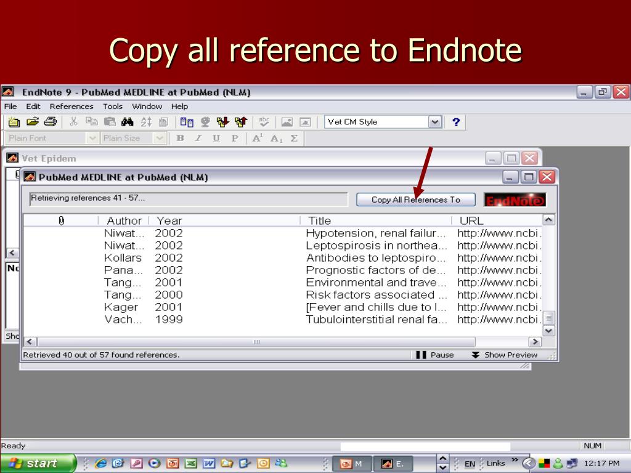The image size is (631, 473).
Task: Launch Excel from the quick launch bar
Action: point(191,463)
